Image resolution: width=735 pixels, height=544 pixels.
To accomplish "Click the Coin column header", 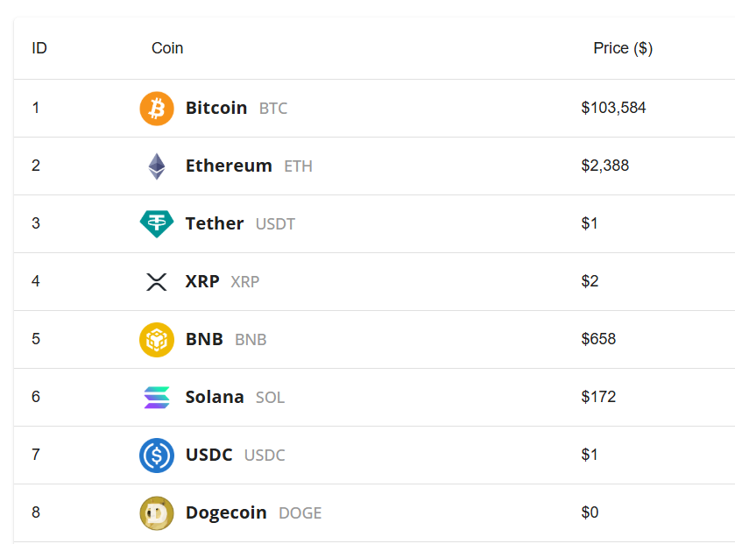I will [166, 48].
